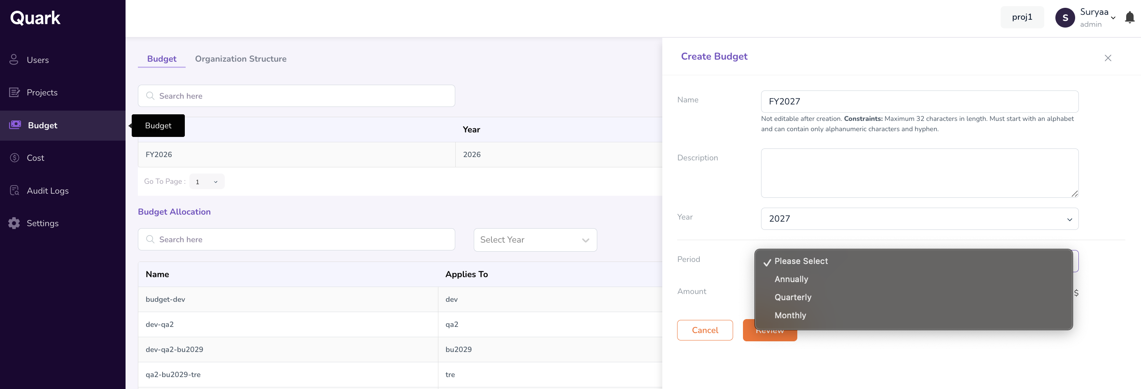Click the Create Budget panel title
The height and width of the screenshot is (389, 1141).
(x=714, y=56)
